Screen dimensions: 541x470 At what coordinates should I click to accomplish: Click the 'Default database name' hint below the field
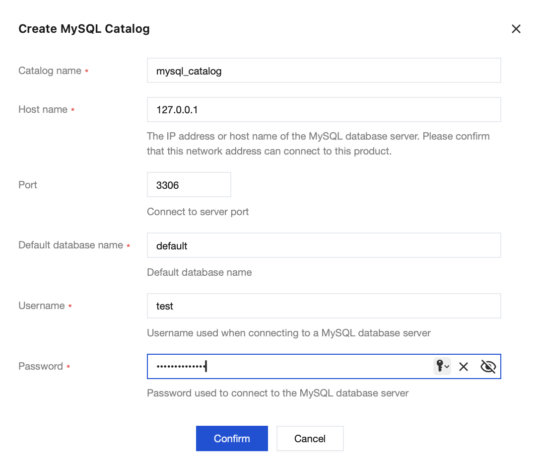click(200, 272)
